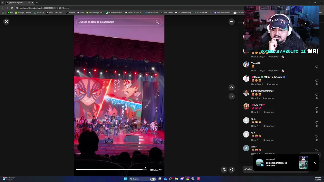324x182 pixels.
Task: Open Chrome from the taskbar
Action: point(188,179)
